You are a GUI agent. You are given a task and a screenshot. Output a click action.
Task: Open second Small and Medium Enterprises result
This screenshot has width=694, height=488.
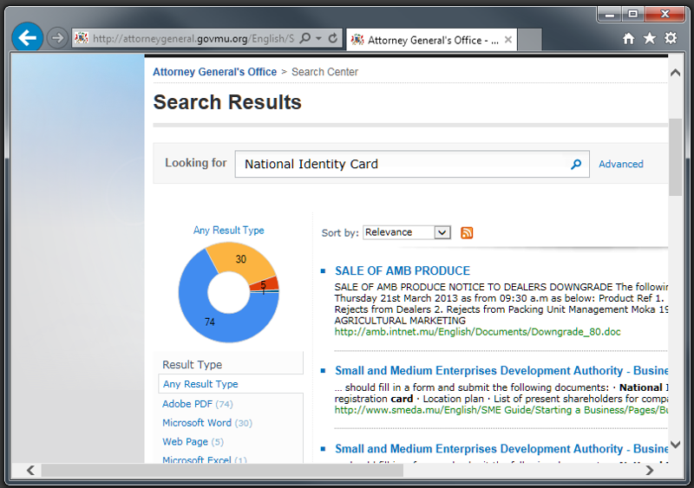tap(501, 449)
